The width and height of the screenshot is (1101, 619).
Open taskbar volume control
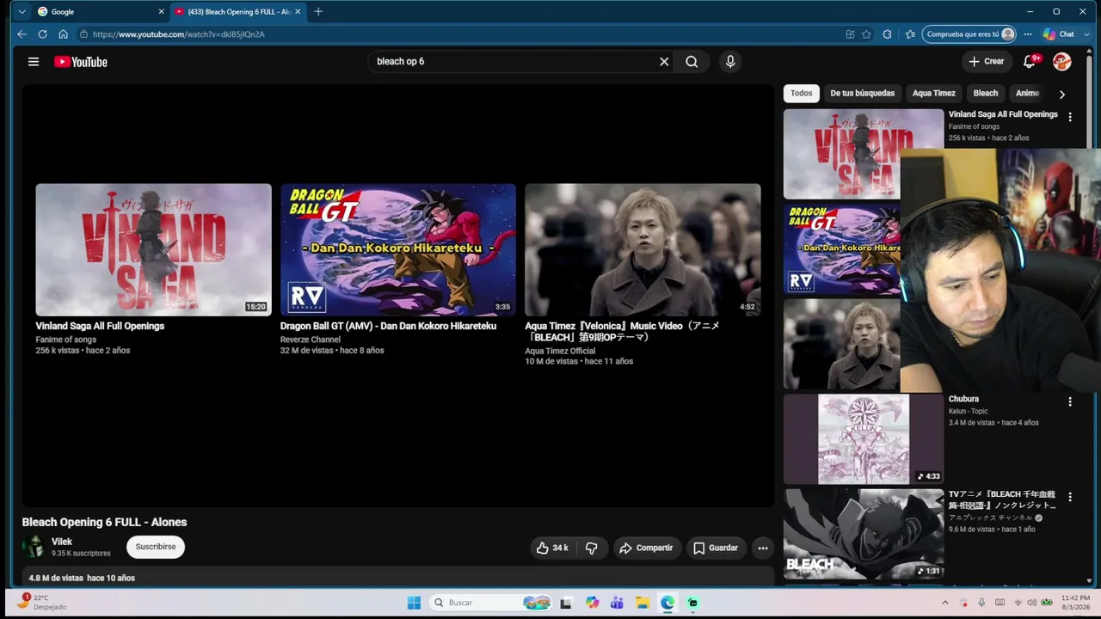[1031, 603]
